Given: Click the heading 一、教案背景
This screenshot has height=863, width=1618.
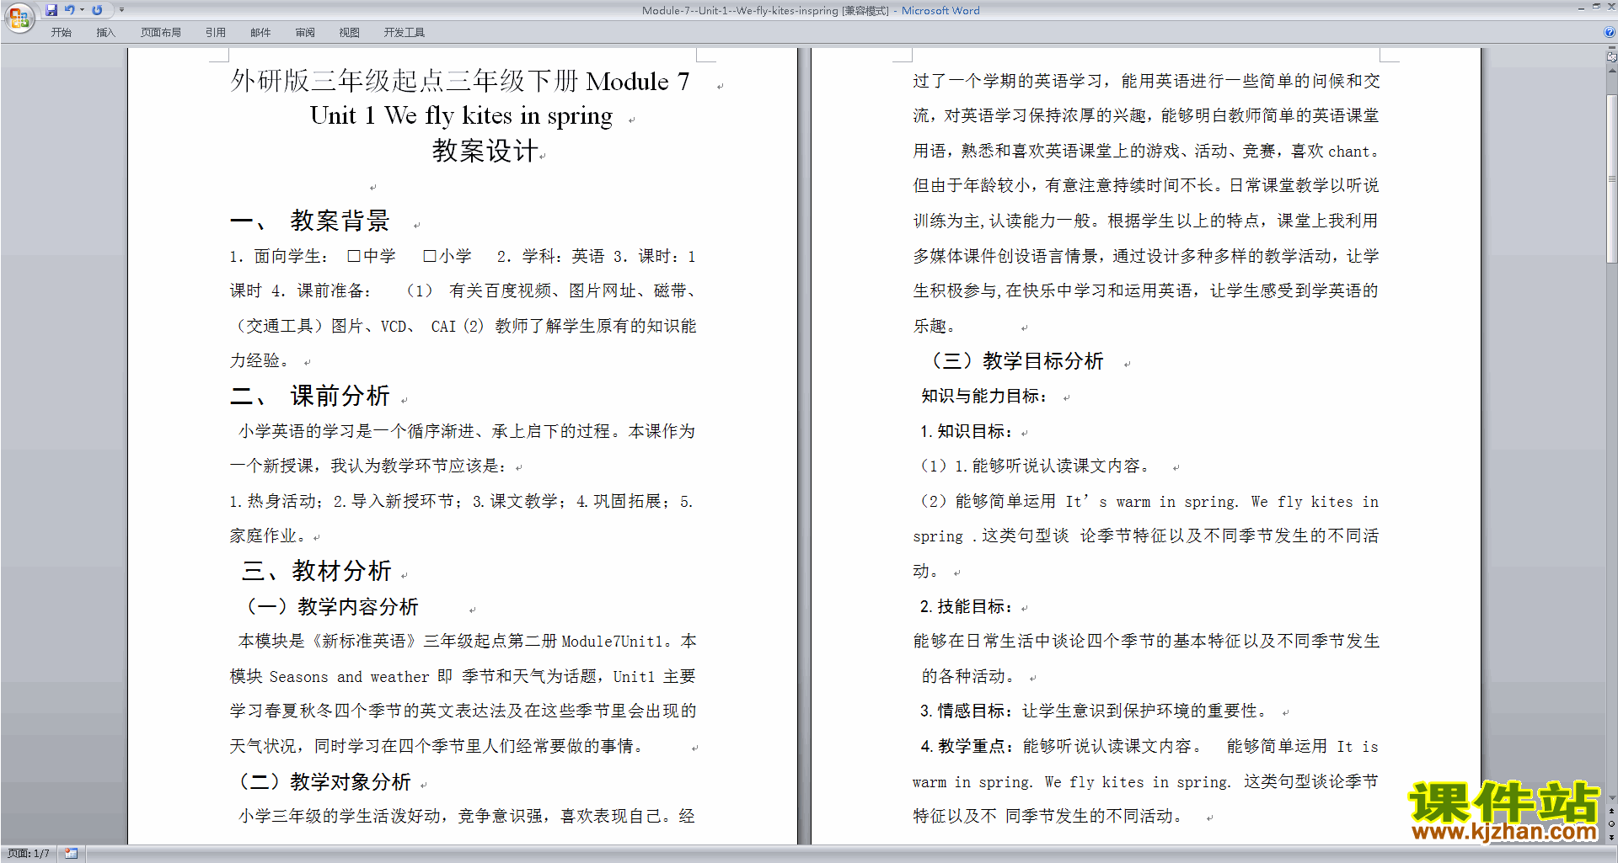Looking at the screenshot, I should tap(309, 221).
